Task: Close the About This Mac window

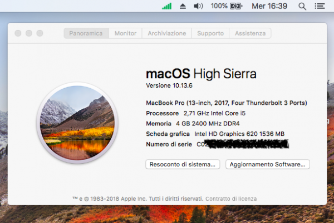Action: pyautogui.click(x=18, y=33)
